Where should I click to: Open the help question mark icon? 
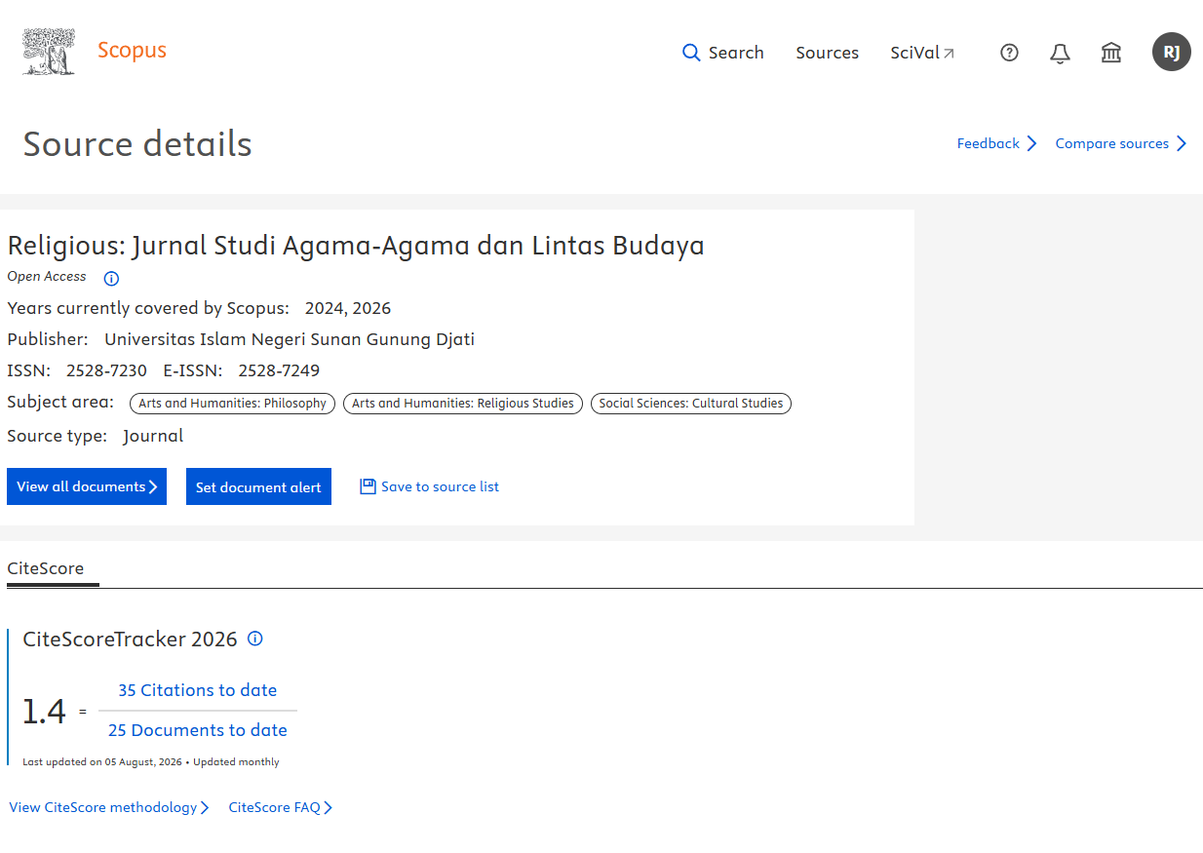[x=1010, y=53]
